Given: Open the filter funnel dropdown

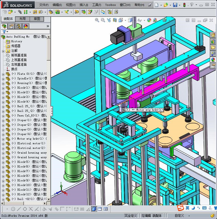Looking at the screenshot, I should [x=5, y=32].
